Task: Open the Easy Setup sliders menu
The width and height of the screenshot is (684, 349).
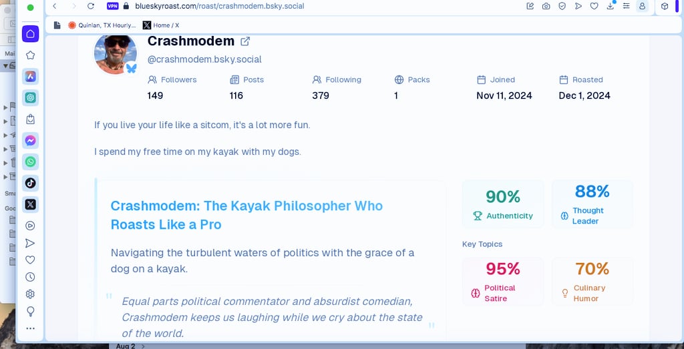Action: click(x=626, y=6)
